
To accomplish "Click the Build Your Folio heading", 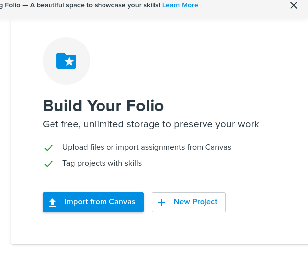I will click(x=103, y=105).
